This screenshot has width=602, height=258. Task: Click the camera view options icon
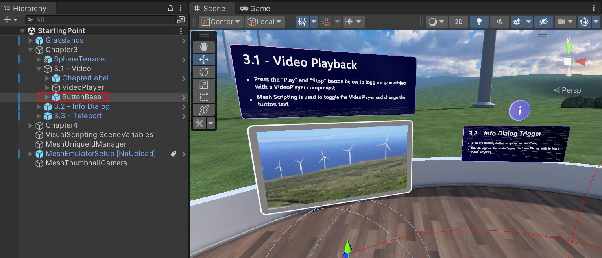point(565,22)
